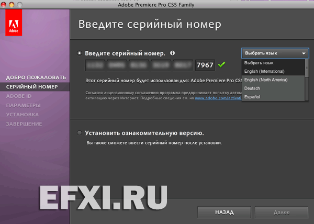
Task: Click the Adobe logo icon
Action: point(14,23)
